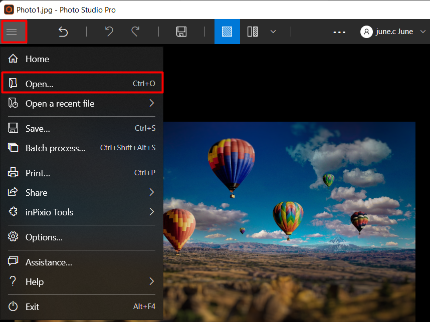Open inPixio Tools submenu

(x=82, y=212)
